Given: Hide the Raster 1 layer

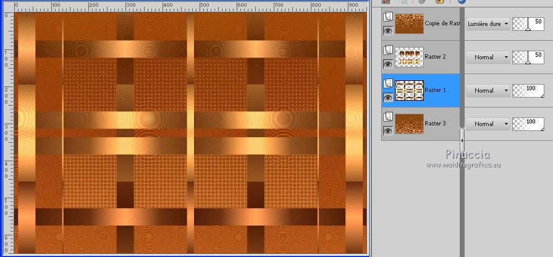Looking at the screenshot, I should coord(388,97).
